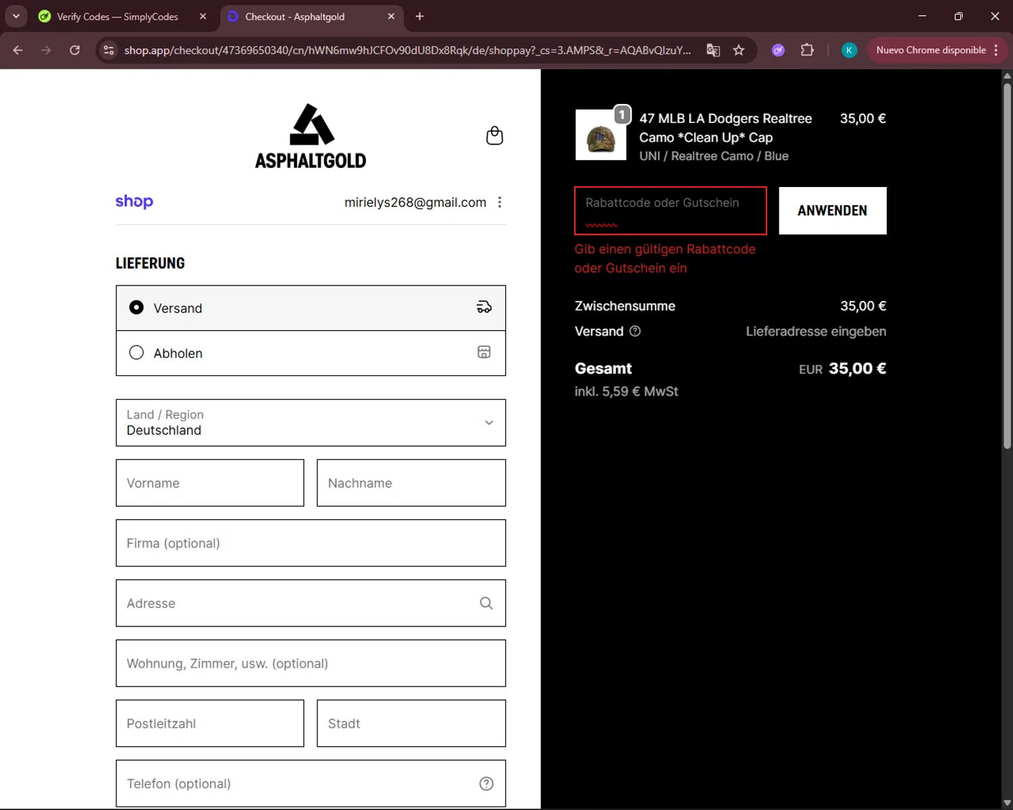
Task: Click the Stadt input field
Action: tap(411, 723)
